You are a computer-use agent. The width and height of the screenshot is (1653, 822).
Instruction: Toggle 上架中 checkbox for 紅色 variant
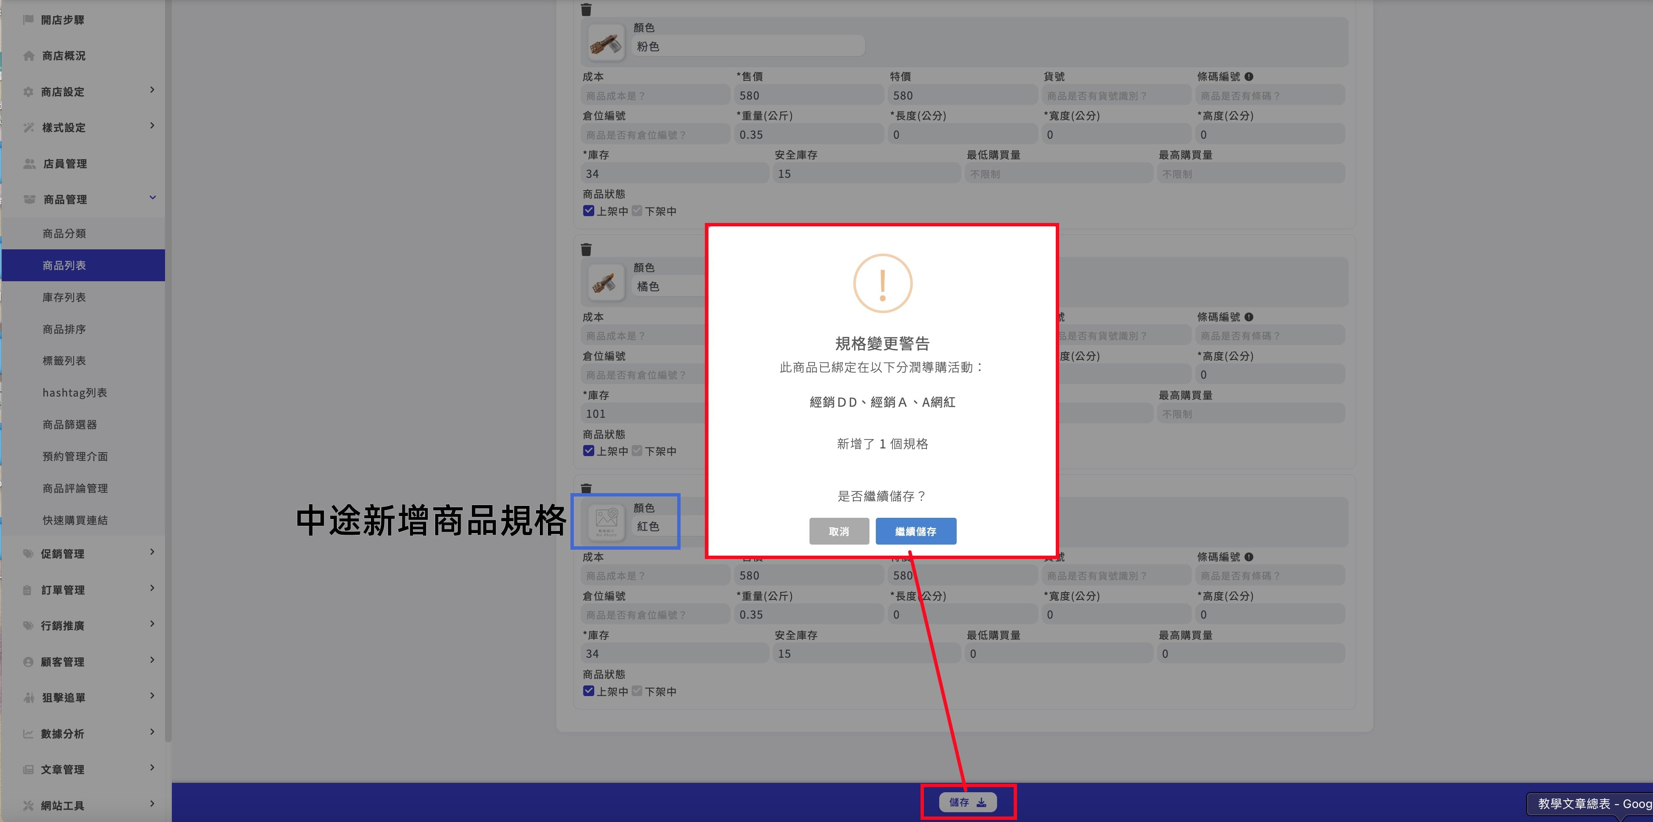pyautogui.click(x=588, y=691)
